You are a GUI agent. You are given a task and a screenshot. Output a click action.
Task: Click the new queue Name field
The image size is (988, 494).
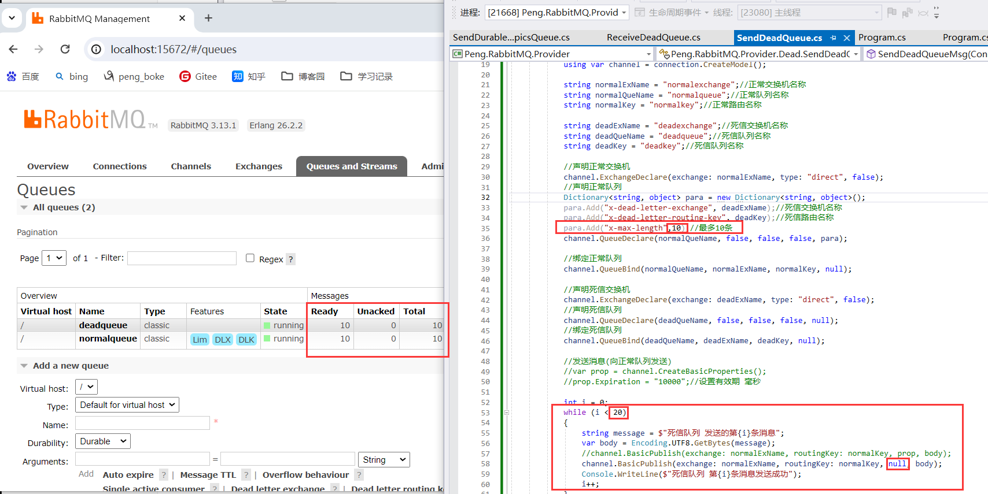click(x=142, y=423)
